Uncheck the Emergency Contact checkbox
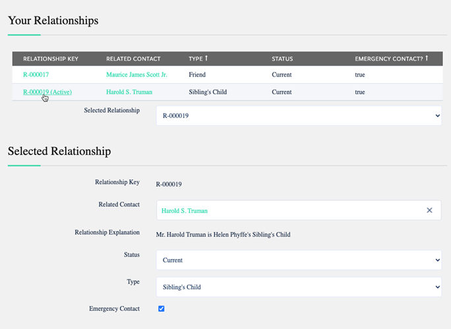Screen dimensions: 451x329 [x=162, y=309]
